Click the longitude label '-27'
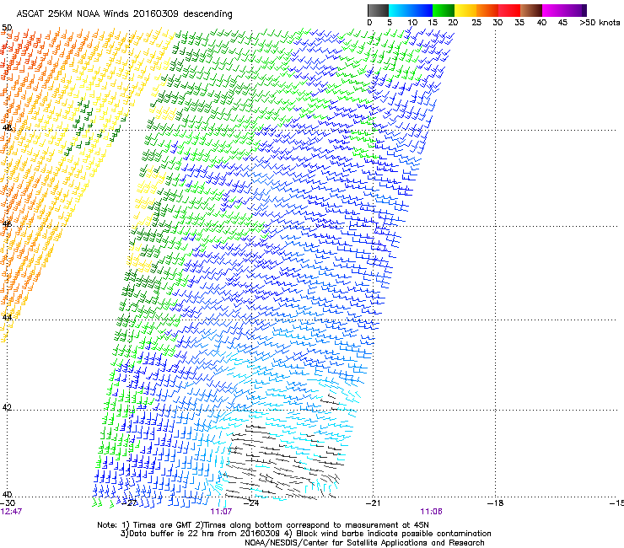 coord(130,503)
